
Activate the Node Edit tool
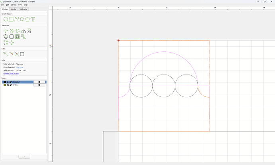(x=6, y=54)
